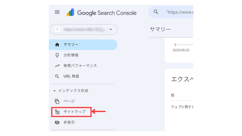The image size is (242, 136).
Task: Go to 検索パフォーマンス report
Action: [x=80, y=66]
